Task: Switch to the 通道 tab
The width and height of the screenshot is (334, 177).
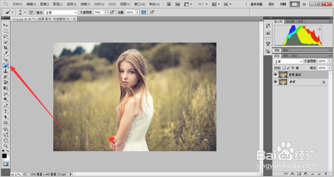Action: 286,56
